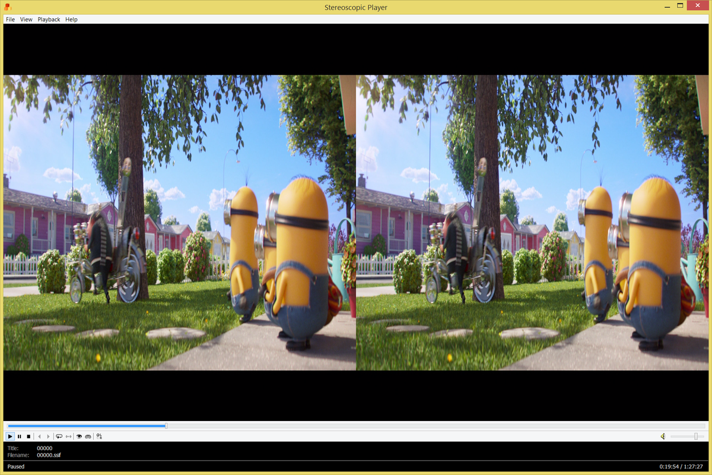Viewport: 712px width, 475px height.
Task: Close the Stereoscopic Player window
Action: 698,5
